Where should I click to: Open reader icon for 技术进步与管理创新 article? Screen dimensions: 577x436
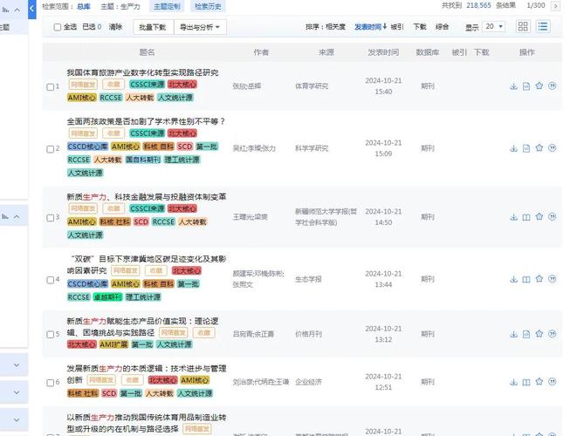coord(526,382)
